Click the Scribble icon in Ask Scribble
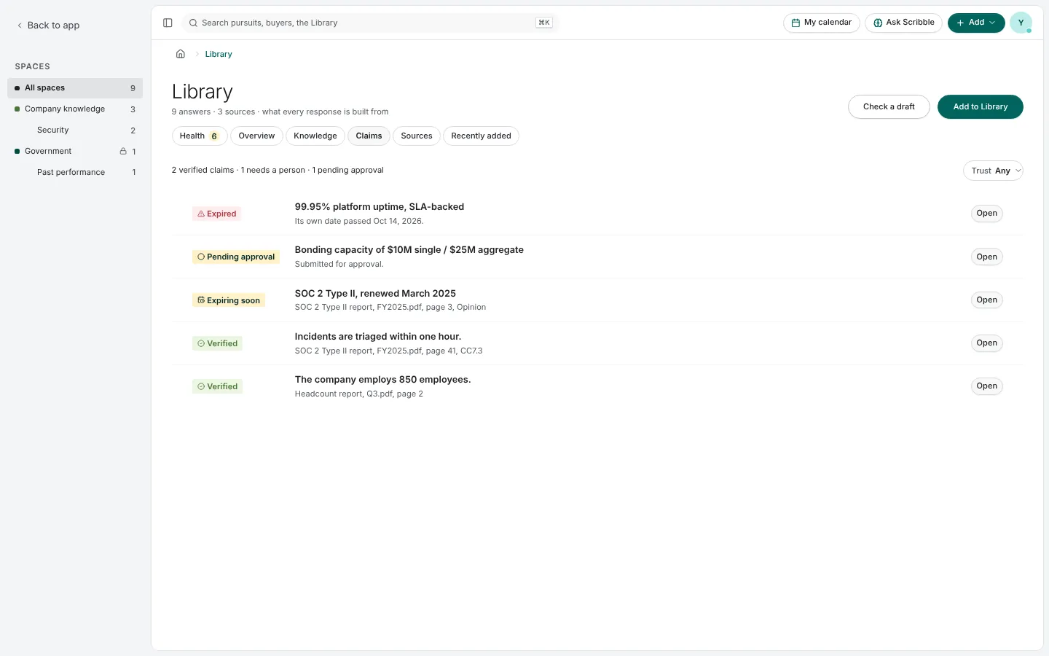Image resolution: width=1049 pixels, height=656 pixels. [878, 23]
